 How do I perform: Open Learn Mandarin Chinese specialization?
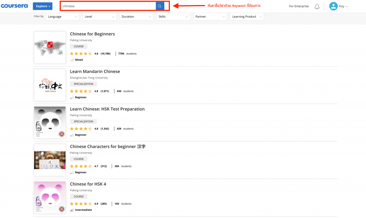pos(95,71)
